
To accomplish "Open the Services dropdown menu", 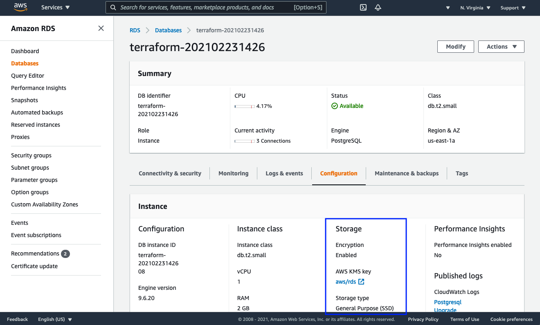I will 56,7.
